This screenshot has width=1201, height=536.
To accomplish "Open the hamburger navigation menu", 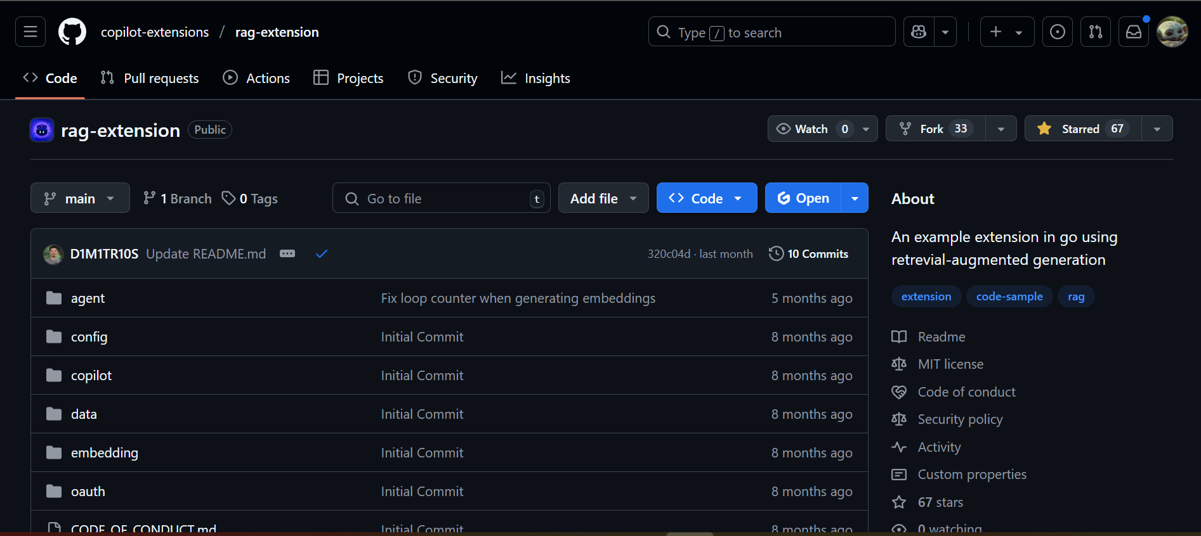I will pos(30,32).
